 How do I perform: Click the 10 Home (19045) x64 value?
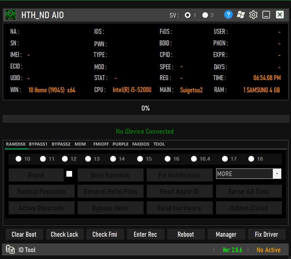pyautogui.click(x=52, y=90)
